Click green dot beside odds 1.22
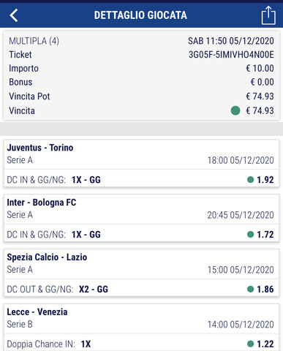This screenshot has width=283, height=351. 250,344
